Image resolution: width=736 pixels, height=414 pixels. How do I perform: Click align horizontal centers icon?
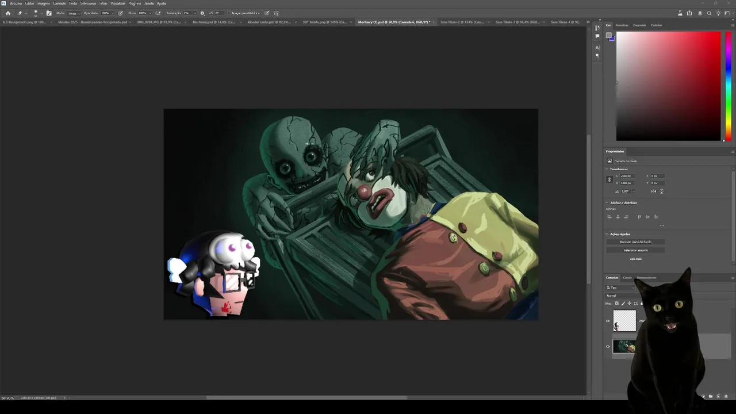(618, 217)
